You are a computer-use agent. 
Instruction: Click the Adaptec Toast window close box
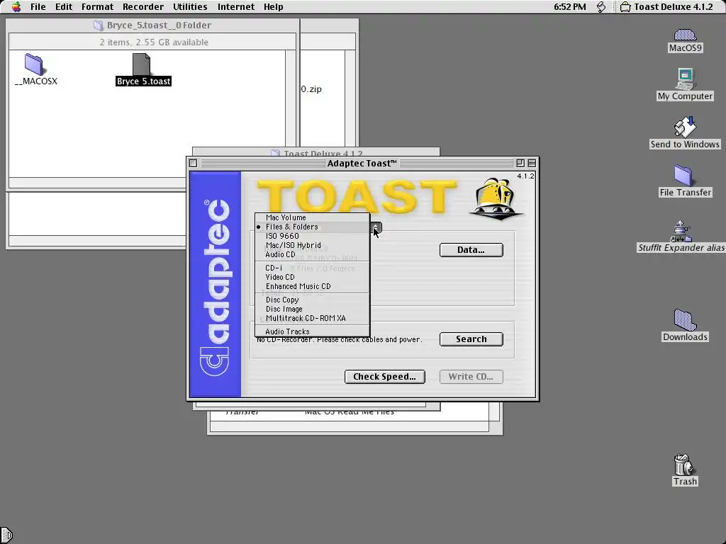pyautogui.click(x=193, y=163)
